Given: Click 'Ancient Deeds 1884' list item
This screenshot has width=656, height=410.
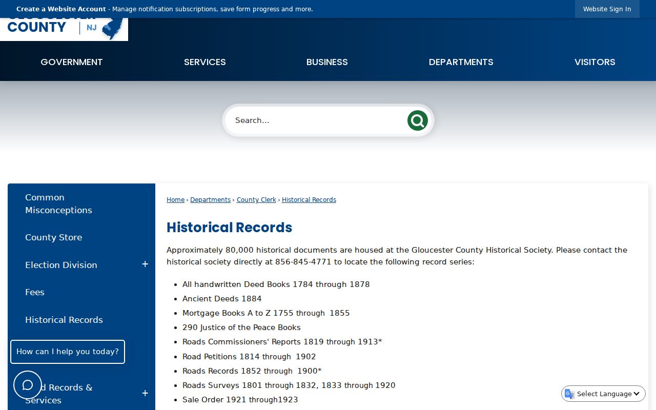Looking at the screenshot, I should tap(222, 299).
